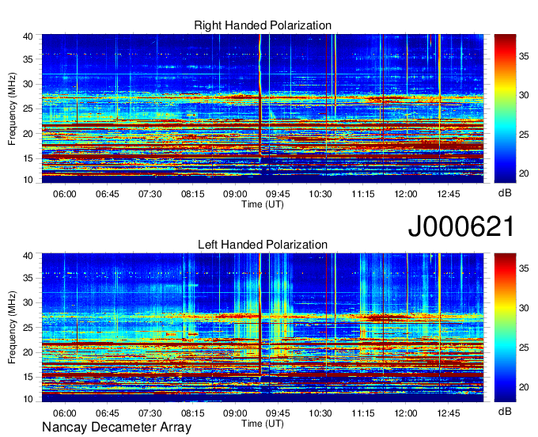The height and width of the screenshot is (437, 538).
Task: Click the 35 MHz frequency tick of Left Handed plot
Action: 28,278
